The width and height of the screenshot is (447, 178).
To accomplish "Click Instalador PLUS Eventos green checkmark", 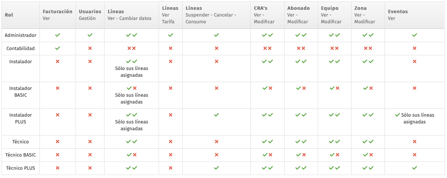I will 397,115.
